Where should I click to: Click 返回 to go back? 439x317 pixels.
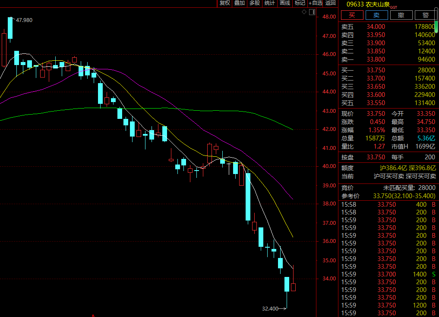click(x=331, y=3)
